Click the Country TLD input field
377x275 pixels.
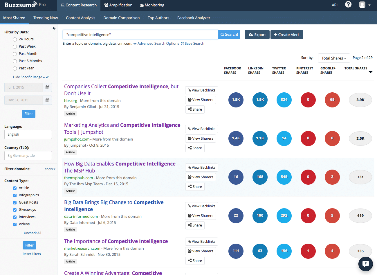28,156
